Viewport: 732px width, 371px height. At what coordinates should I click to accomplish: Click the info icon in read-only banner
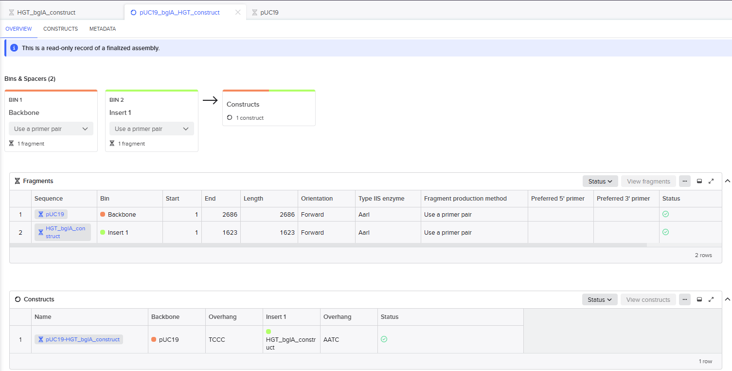point(14,48)
